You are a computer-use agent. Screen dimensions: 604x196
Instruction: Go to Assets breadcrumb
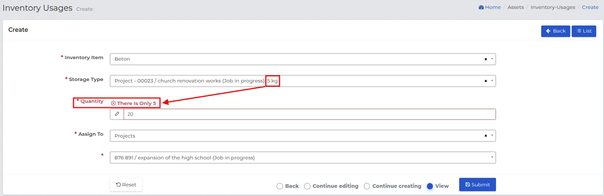pos(516,7)
